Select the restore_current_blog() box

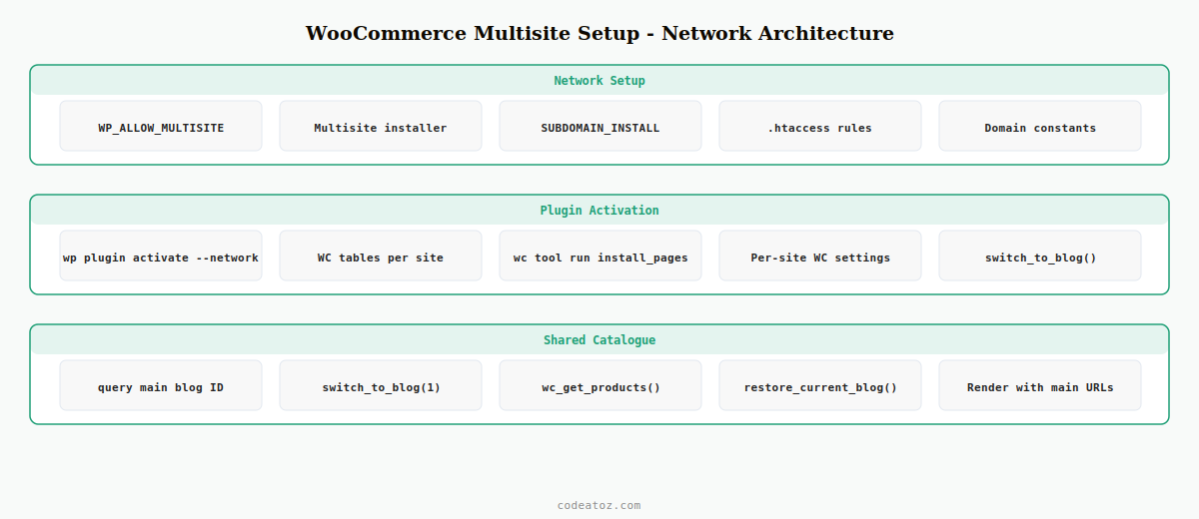coord(820,386)
